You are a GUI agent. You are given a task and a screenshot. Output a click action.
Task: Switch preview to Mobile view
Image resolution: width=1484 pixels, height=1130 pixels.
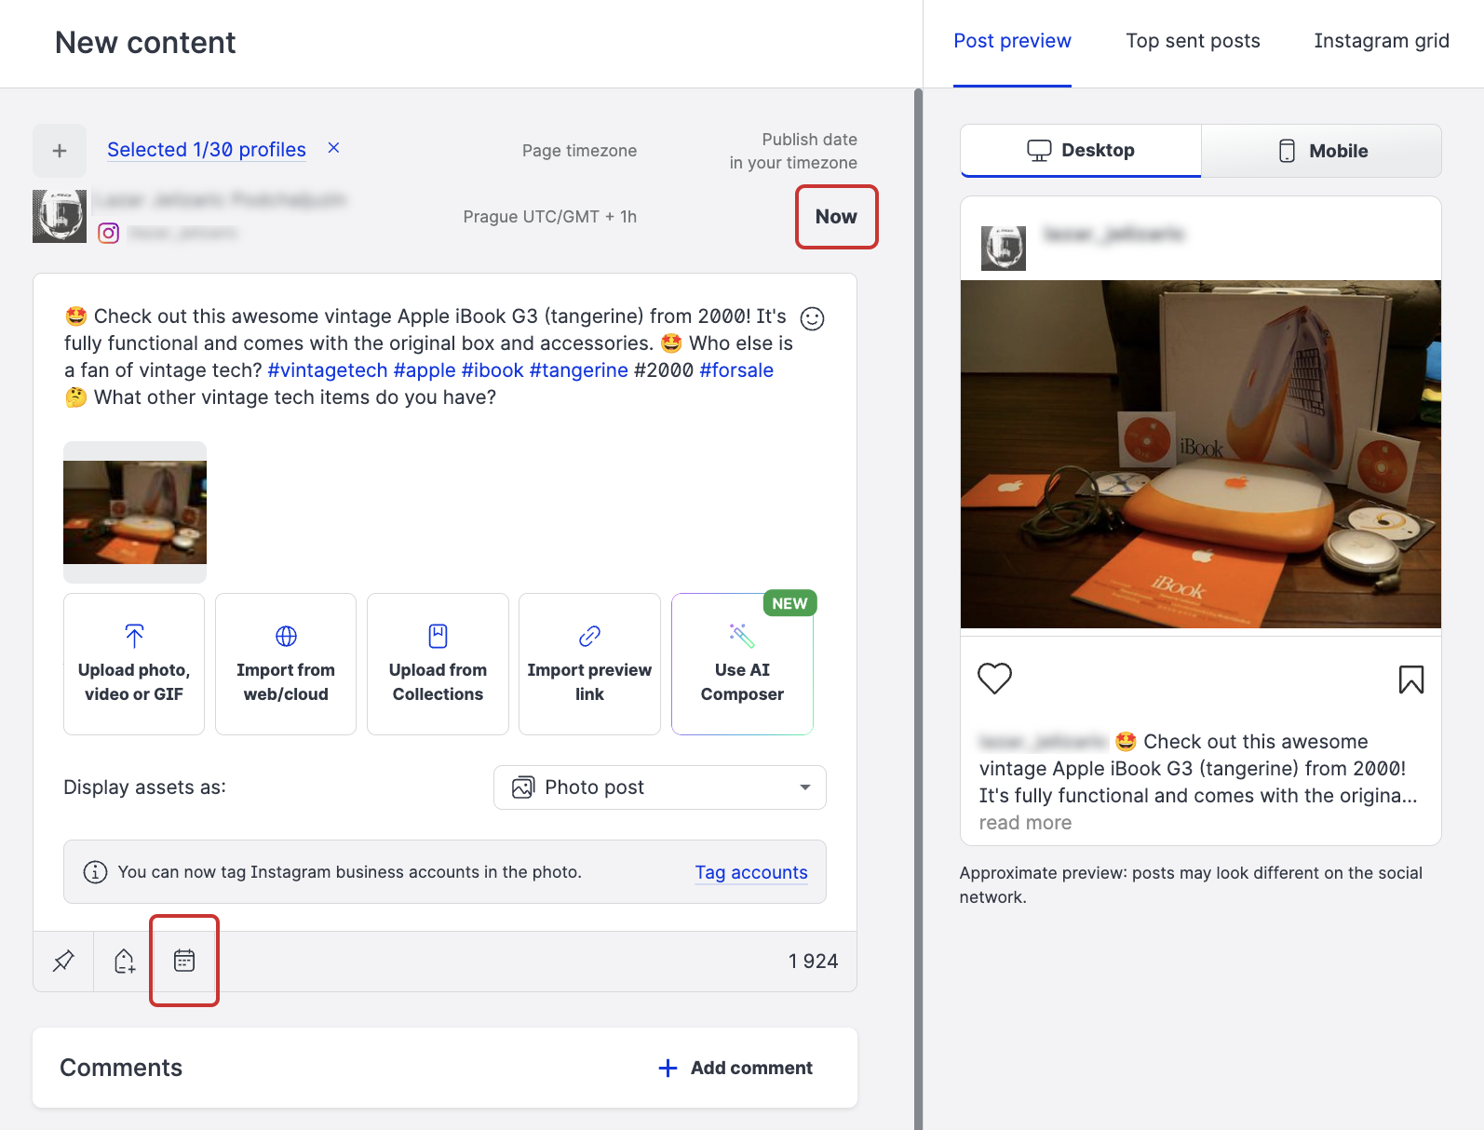tap(1321, 151)
